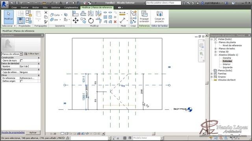
Task: Open the Gestionar ribbon tab
Action: pyautogui.click(x=56, y=7)
